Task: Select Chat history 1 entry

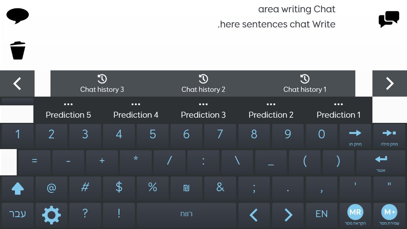Action: pos(305,83)
